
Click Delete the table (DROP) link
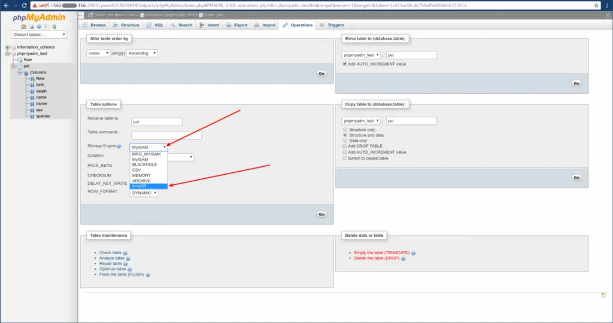(x=377, y=258)
